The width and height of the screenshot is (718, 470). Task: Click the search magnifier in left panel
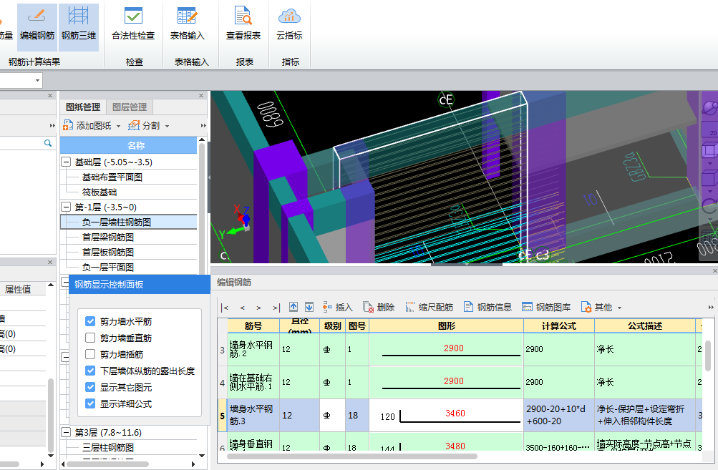pyautogui.click(x=48, y=143)
